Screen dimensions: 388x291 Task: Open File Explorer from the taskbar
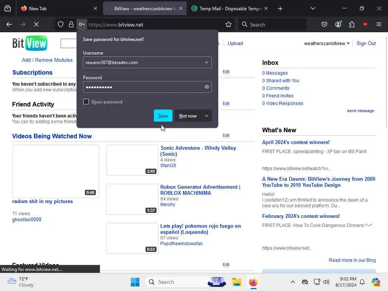pyautogui.click(x=236, y=282)
